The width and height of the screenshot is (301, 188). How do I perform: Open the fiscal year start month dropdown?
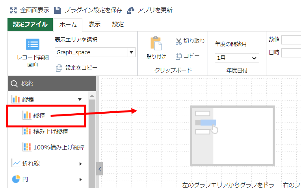(x=237, y=58)
